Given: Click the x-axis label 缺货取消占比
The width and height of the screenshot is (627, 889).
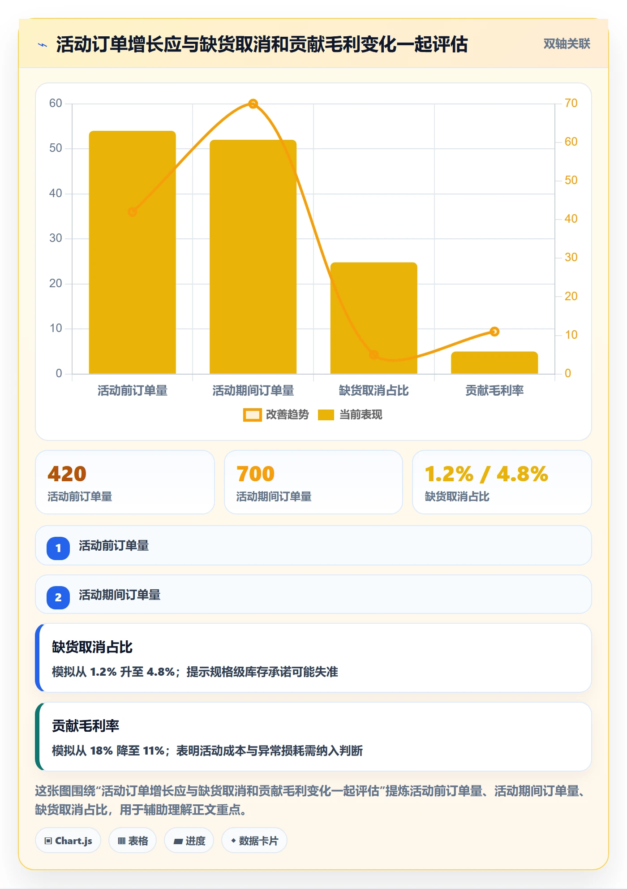Looking at the screenshot, I should [374, 391].
